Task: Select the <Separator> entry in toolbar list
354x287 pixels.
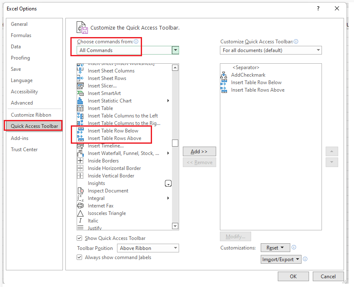Action: pos(271,67)
